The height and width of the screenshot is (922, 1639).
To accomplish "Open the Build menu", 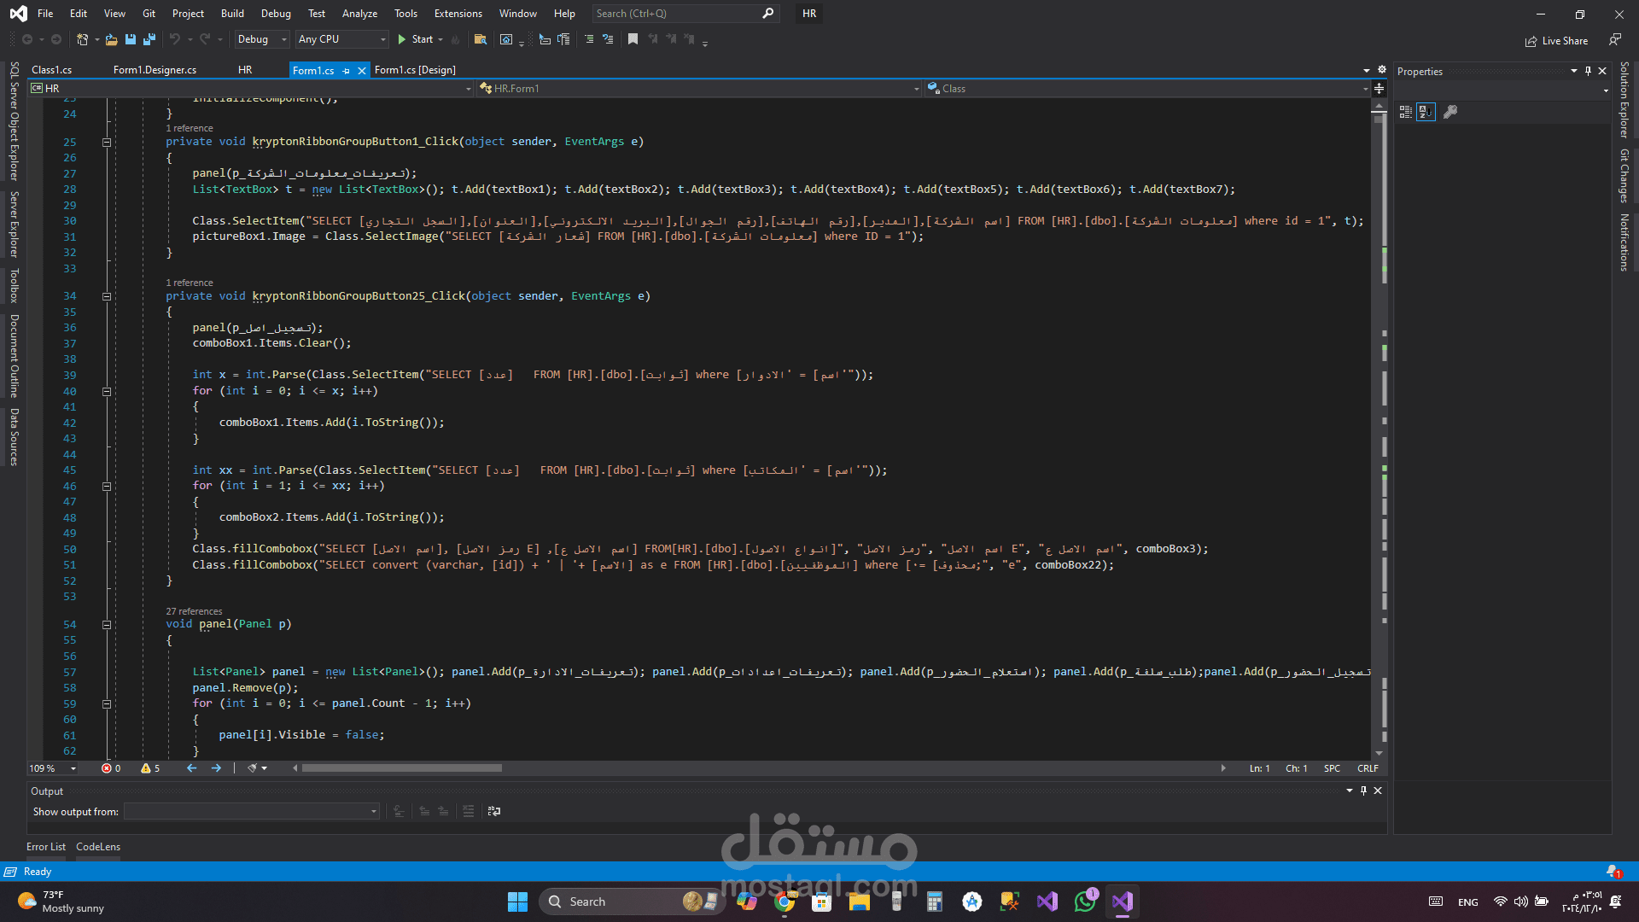I will click(232, 14).
